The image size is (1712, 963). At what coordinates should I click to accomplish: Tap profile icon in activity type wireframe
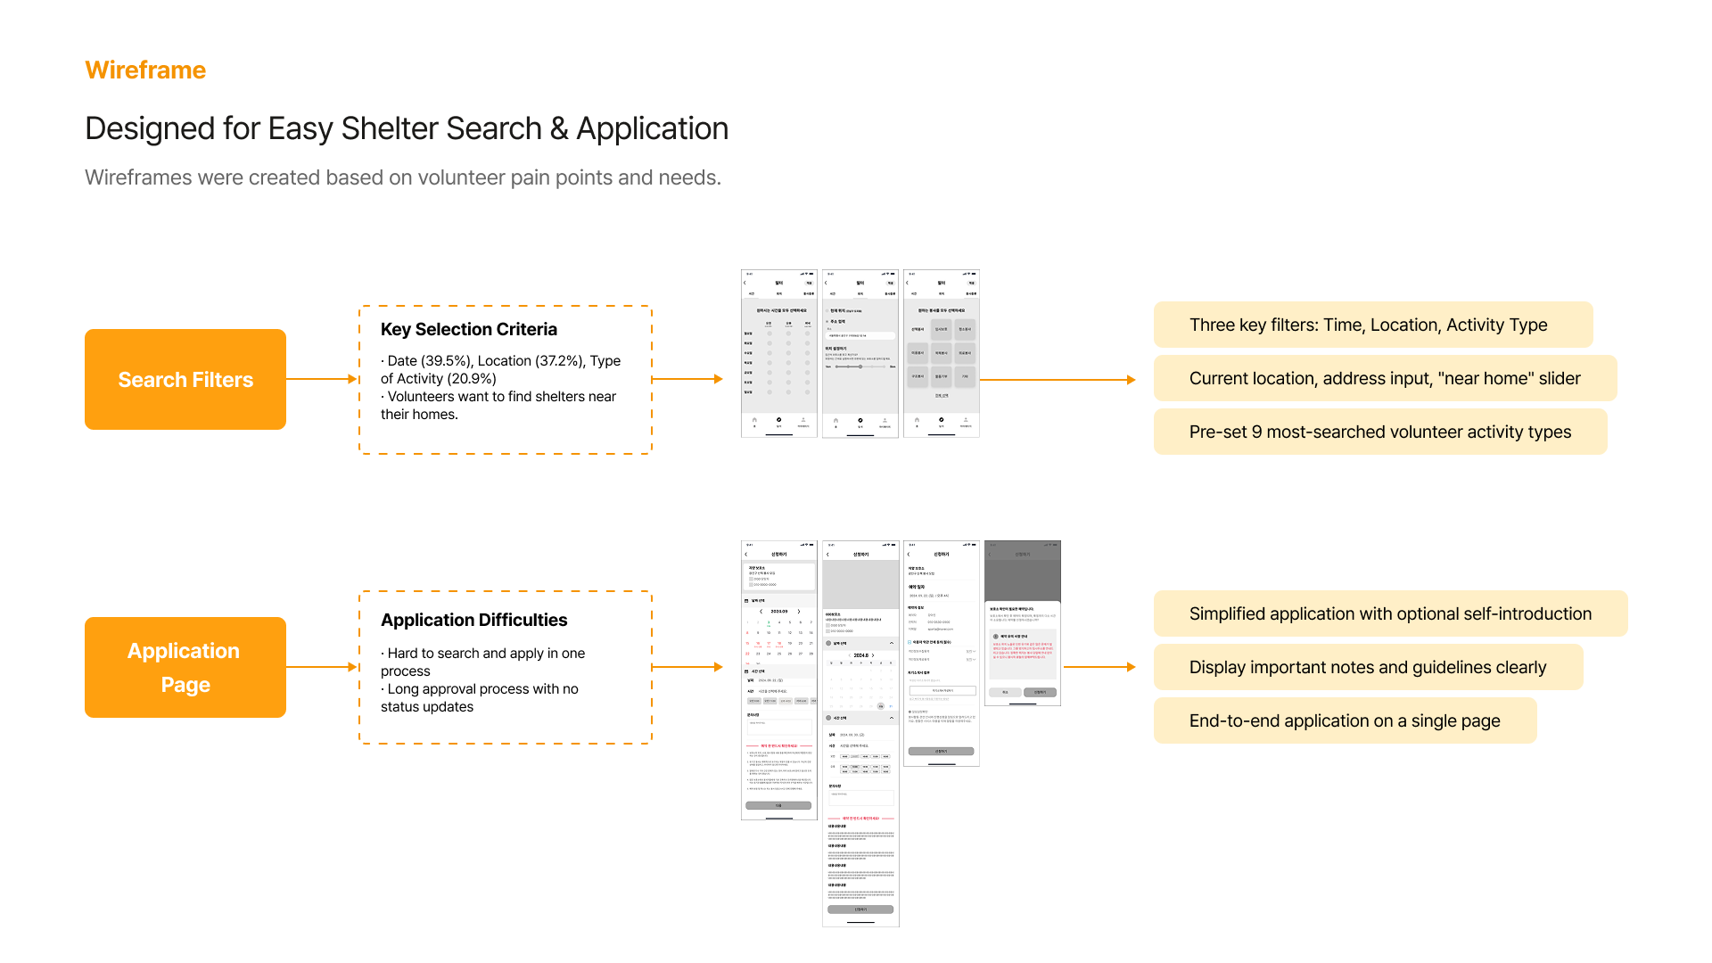coord(966,420)
